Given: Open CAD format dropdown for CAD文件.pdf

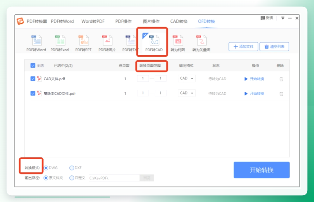Looking at the screenshot, I should pos(187,78).
